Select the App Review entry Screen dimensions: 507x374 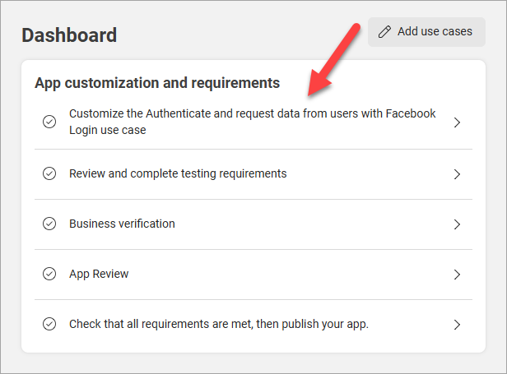[253, 275]
